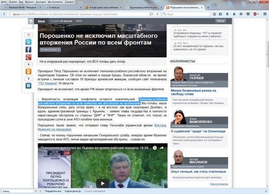Open the Журнал menu in menu bar
The image size is (269, 194).
click(27, 2)
